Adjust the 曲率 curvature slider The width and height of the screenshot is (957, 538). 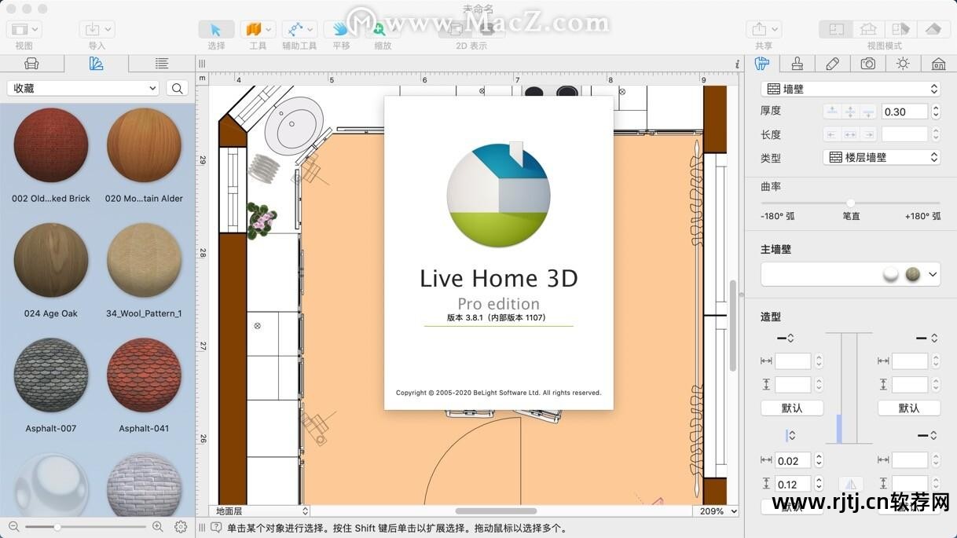tap(850, 203)
